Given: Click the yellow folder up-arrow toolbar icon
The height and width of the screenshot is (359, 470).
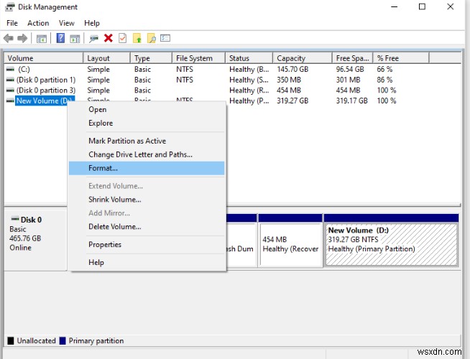Looking at the screenshot, I should [x=137, y=38].
